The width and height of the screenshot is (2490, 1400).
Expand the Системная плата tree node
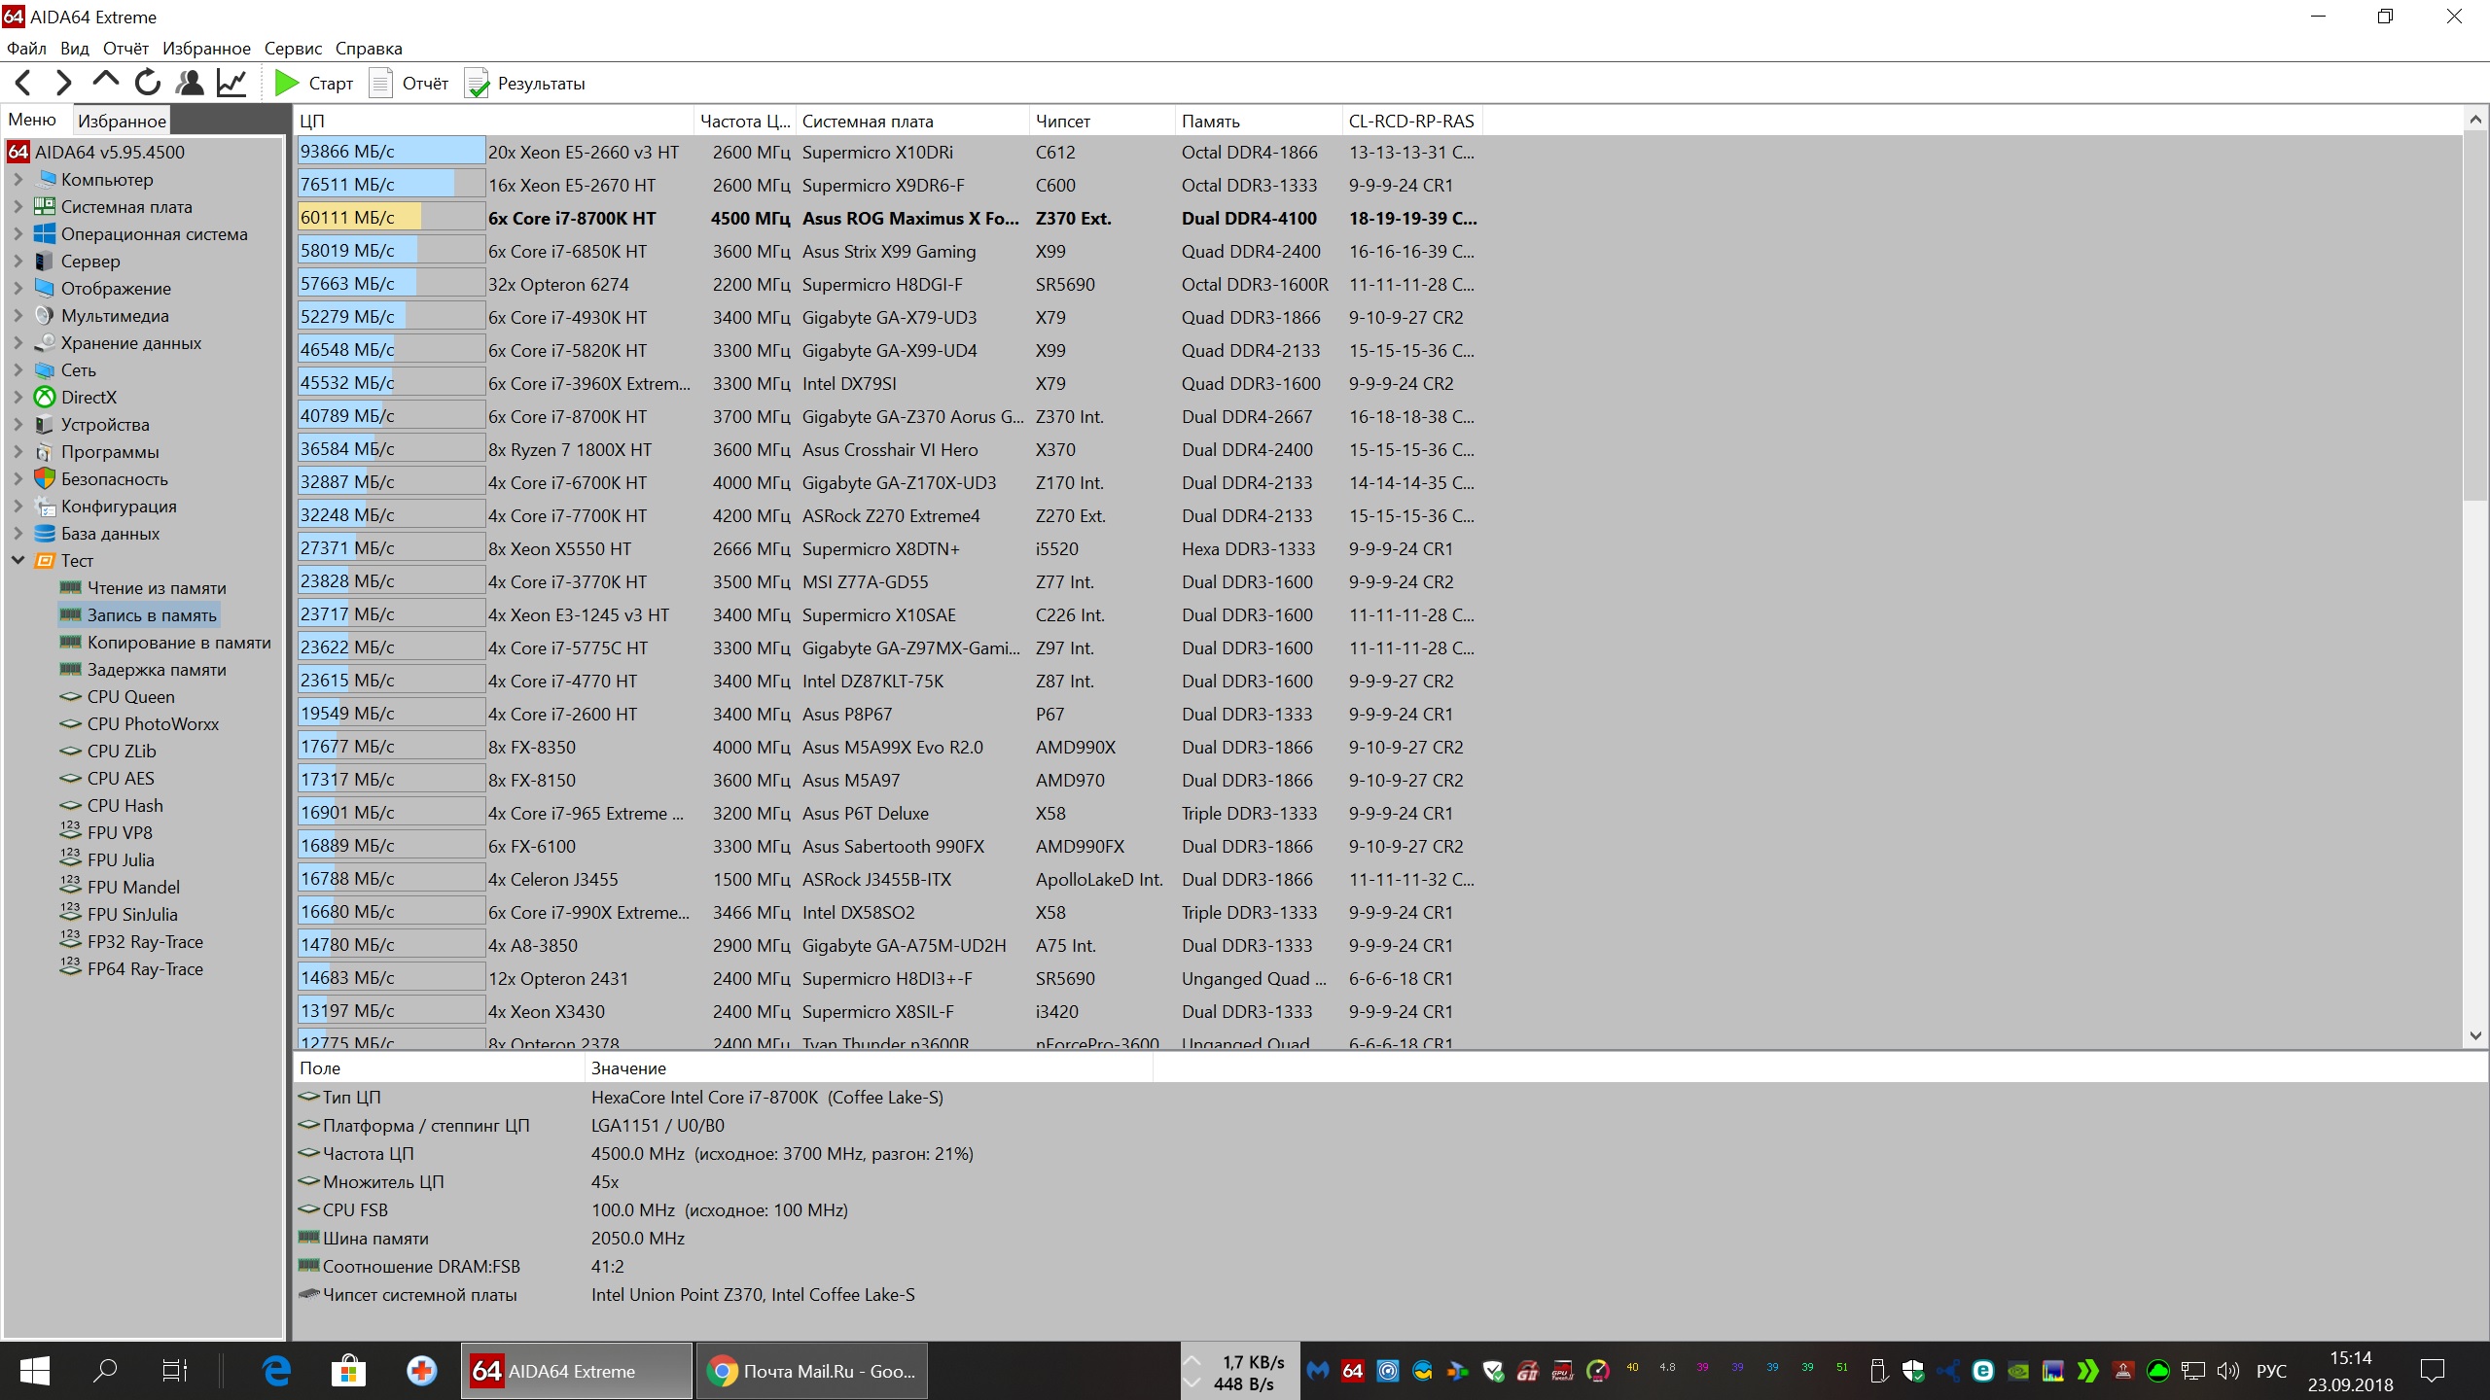click(18, 207)
